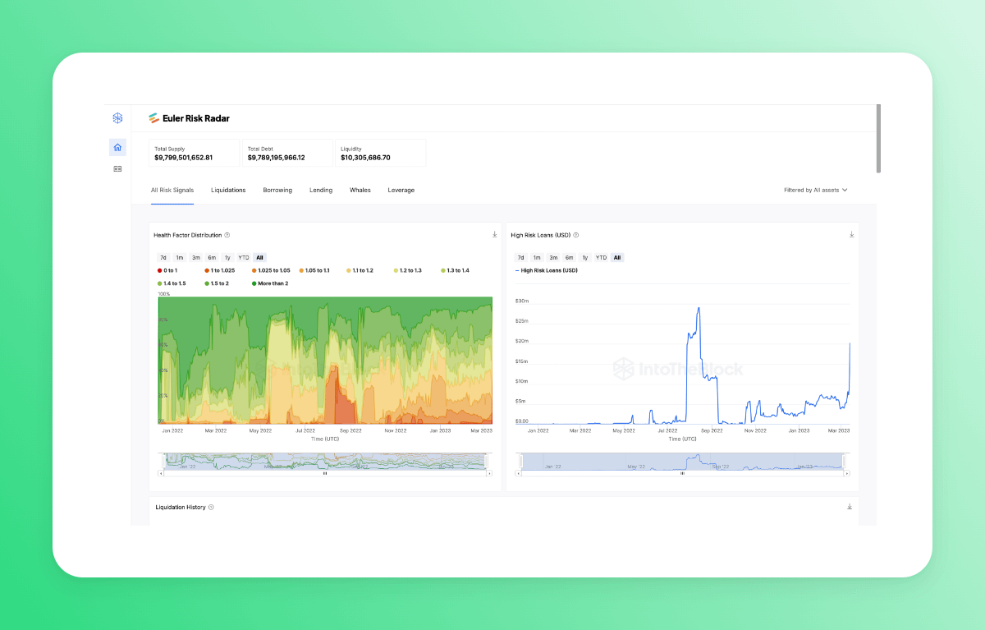Show help for Liquidation History

click(211, 508)
